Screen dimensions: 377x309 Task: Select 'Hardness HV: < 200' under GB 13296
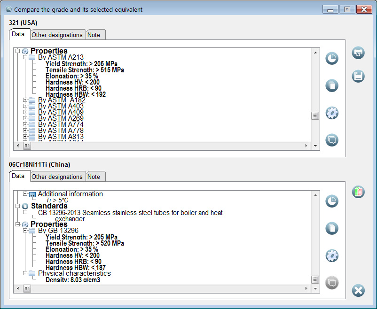[x=72, y=255]
